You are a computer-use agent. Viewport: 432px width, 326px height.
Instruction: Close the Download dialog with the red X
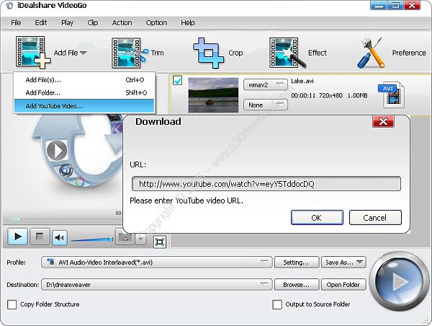pyautogui.click(x=383, y=121)
